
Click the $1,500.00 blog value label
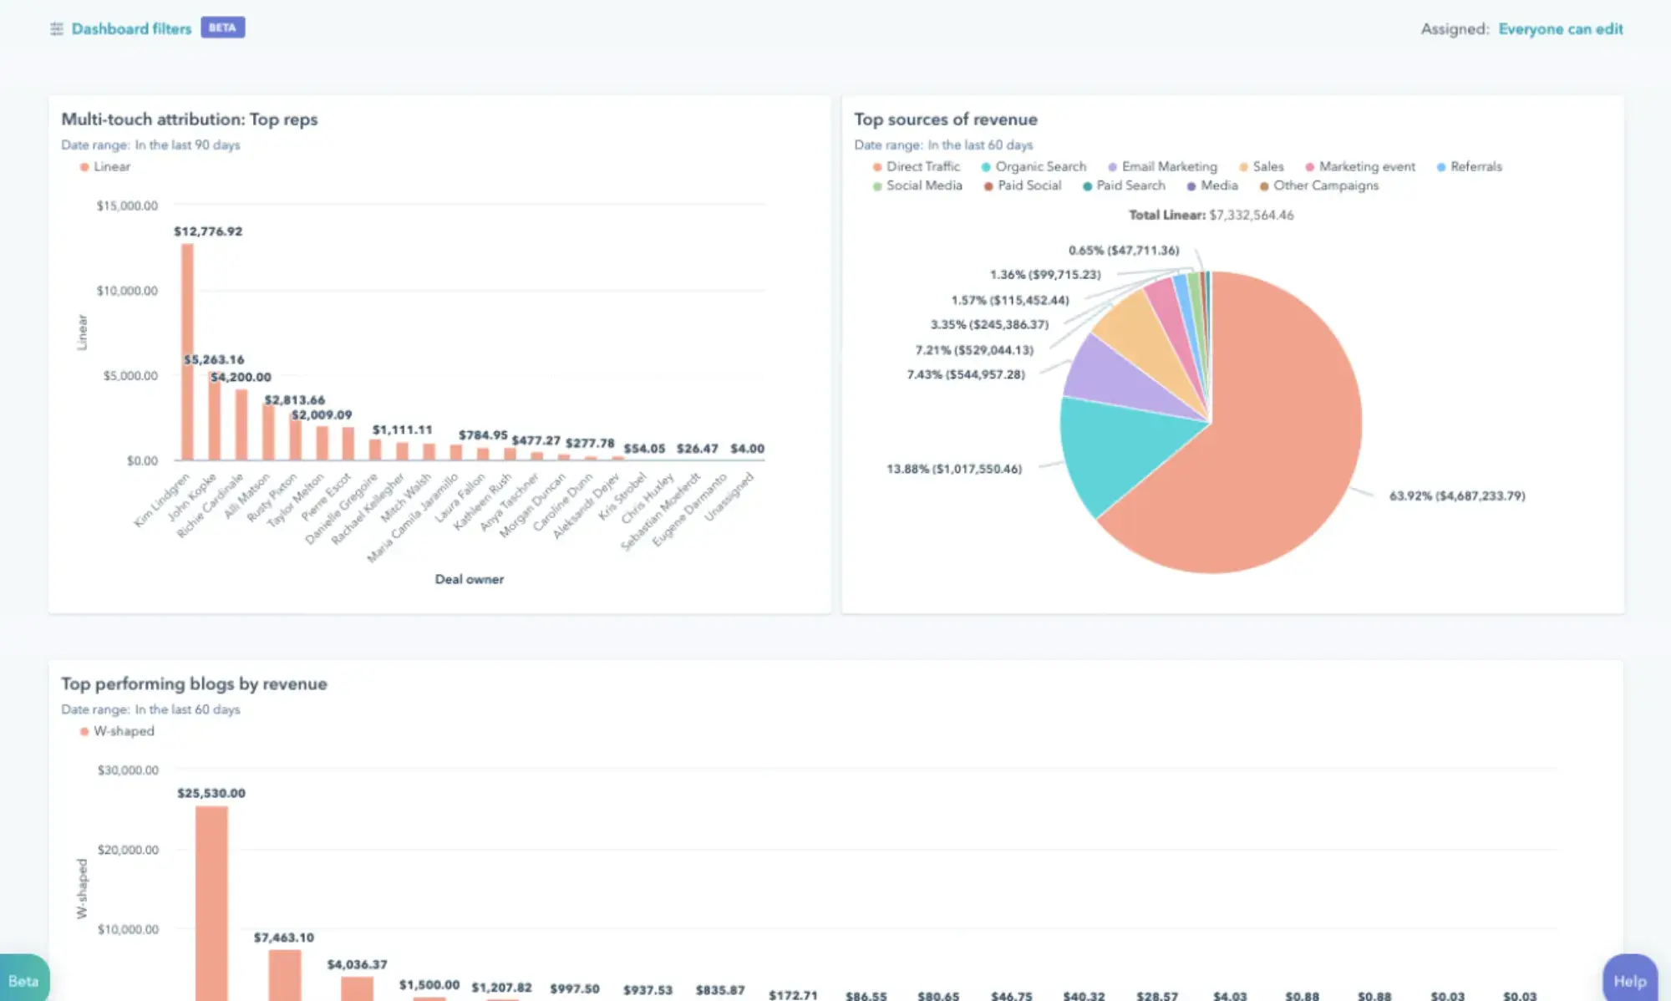pos(429,985)
